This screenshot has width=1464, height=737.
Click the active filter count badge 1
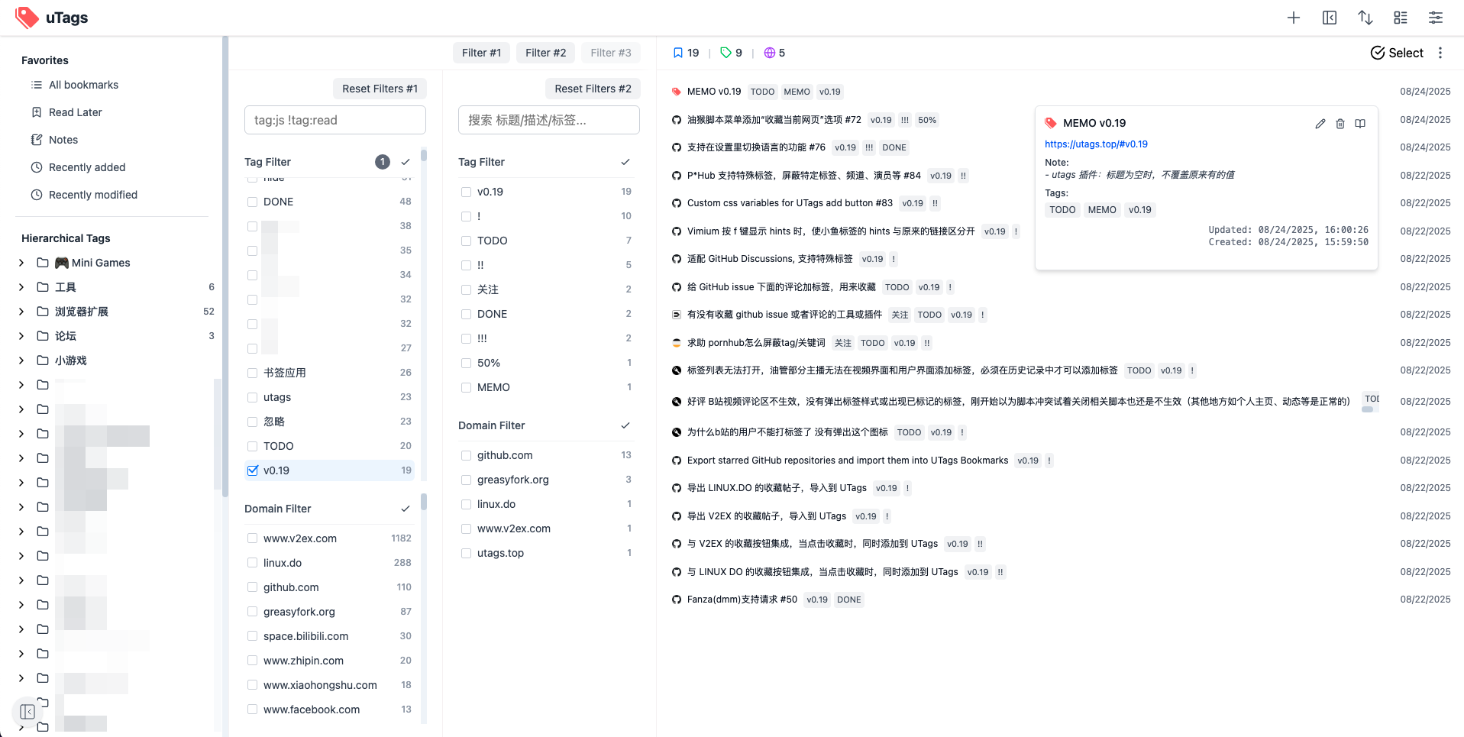[x=383, y=162]
